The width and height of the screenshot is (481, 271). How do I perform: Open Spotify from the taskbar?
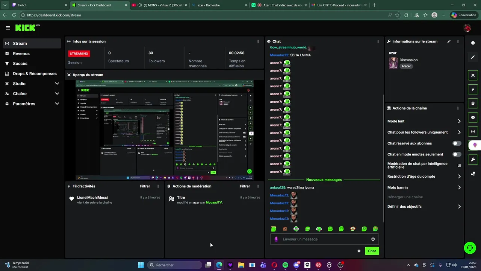coord(285,265)
